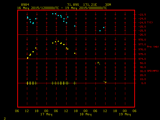Select the 18 May date label

[x=85, y=114]
